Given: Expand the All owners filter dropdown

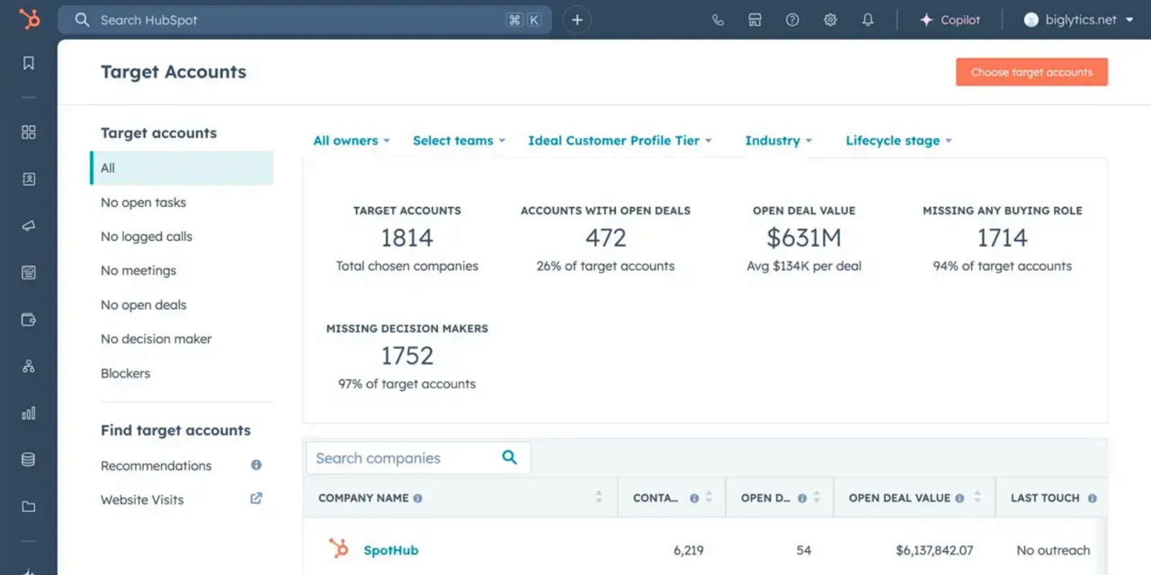Looking at the screenshot, I should pos(352,141).
